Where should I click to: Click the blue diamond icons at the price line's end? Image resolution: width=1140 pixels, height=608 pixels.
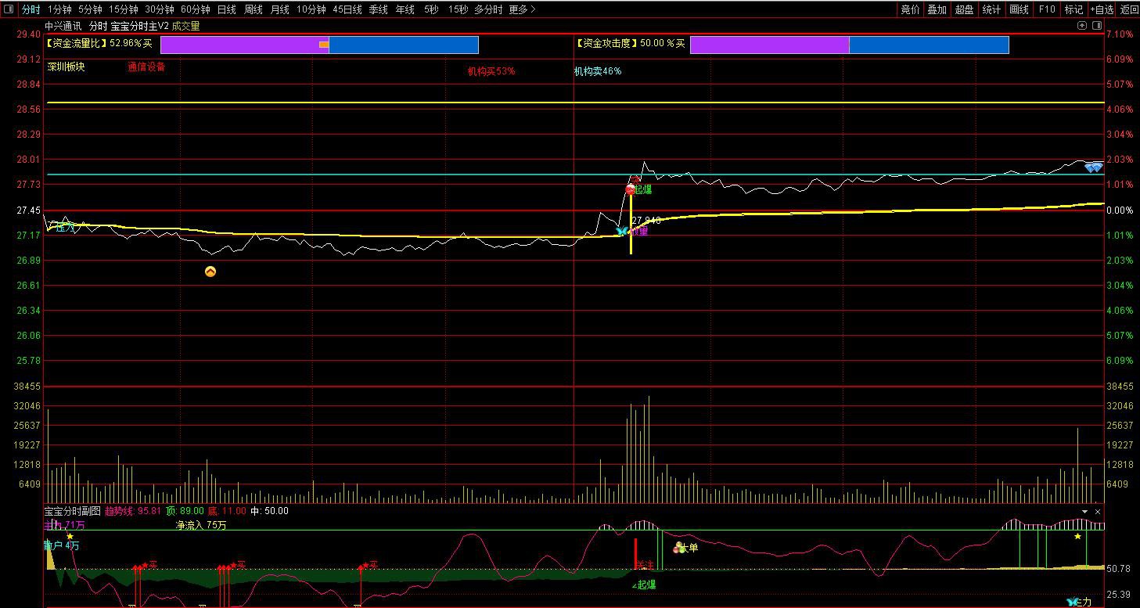point(1093,167)
